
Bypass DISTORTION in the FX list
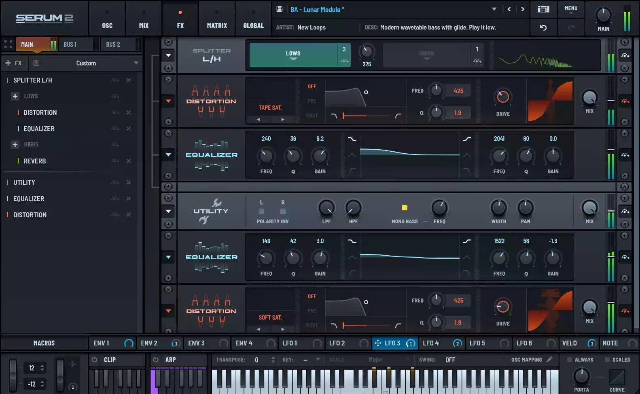click(115, 112)
